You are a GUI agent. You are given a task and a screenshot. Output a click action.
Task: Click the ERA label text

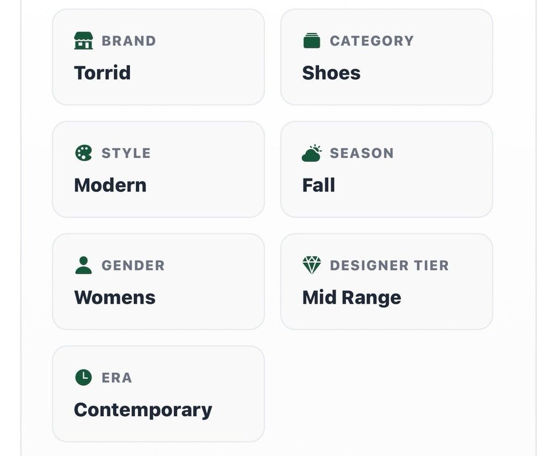click(117, 378)
